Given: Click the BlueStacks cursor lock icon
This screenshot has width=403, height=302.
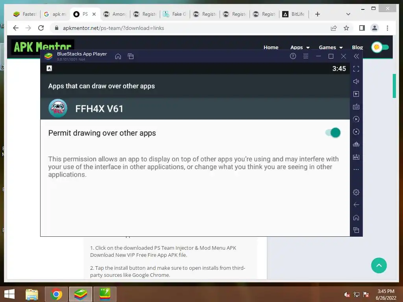Looking at the screenshot, I should (356, 94).
